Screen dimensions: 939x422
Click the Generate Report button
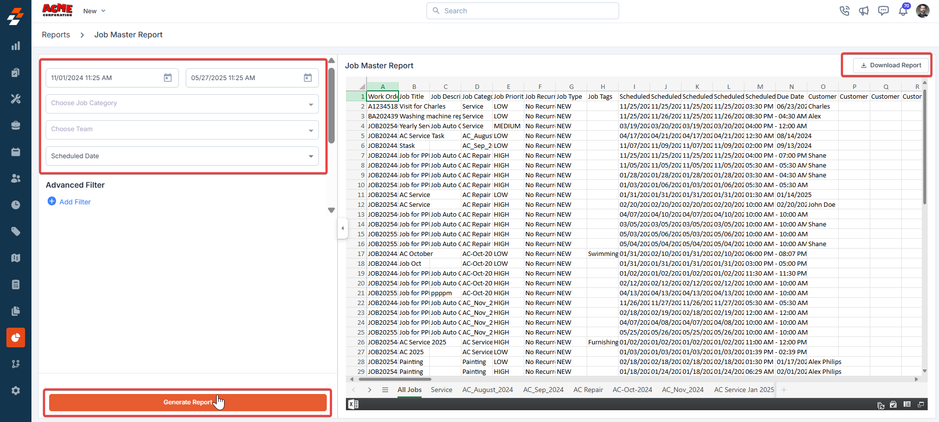[188, 402]
